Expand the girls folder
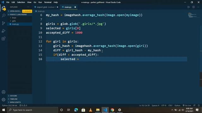 click(14, 21)
